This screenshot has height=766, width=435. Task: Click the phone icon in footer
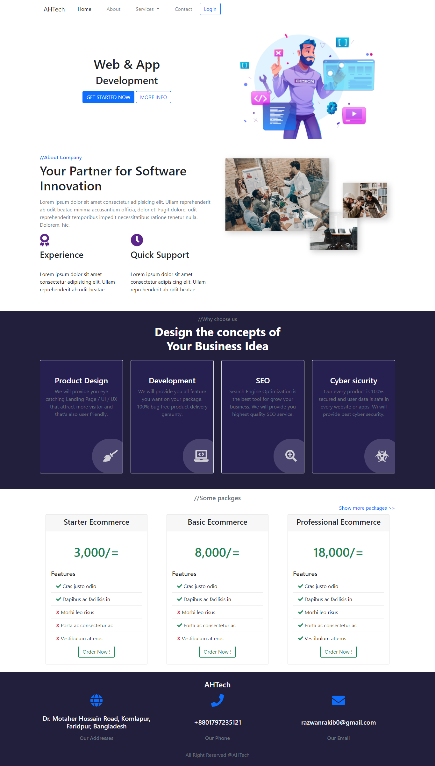click(217, 700)
